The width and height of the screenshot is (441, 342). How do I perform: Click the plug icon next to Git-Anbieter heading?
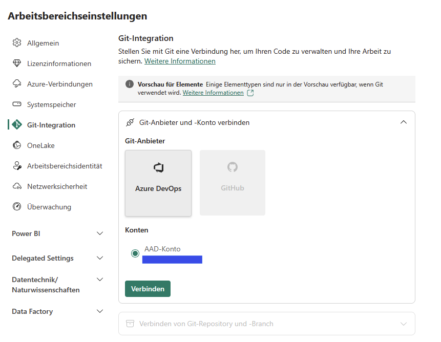(x=130, y=122)
